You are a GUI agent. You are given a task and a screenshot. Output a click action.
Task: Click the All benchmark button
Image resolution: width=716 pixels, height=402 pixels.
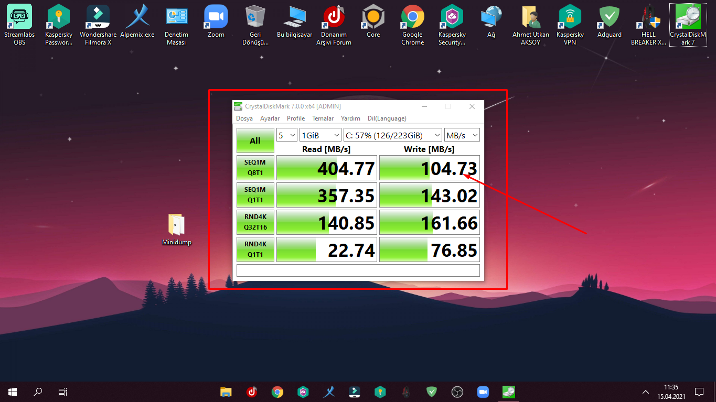click(x=255, y=140)
